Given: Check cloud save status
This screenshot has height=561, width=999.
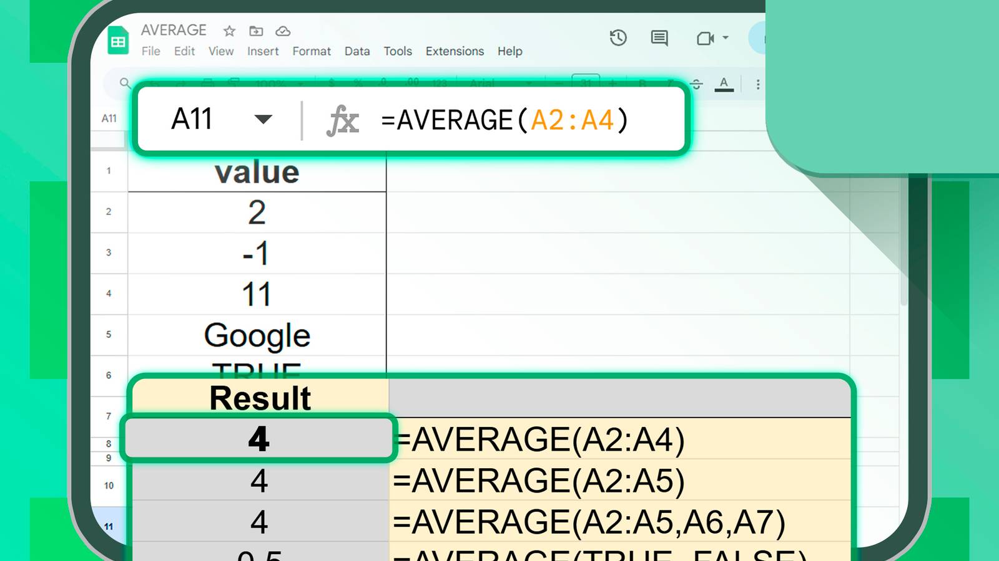Looking at the screenshot, I should pos(284,31).
